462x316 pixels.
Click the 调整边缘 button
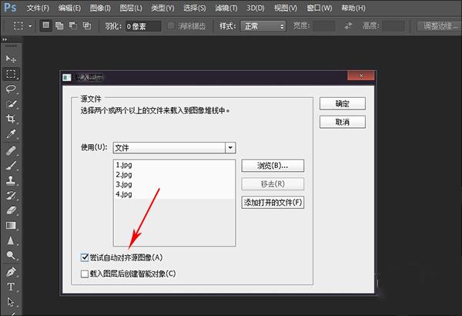pos(440,26)
